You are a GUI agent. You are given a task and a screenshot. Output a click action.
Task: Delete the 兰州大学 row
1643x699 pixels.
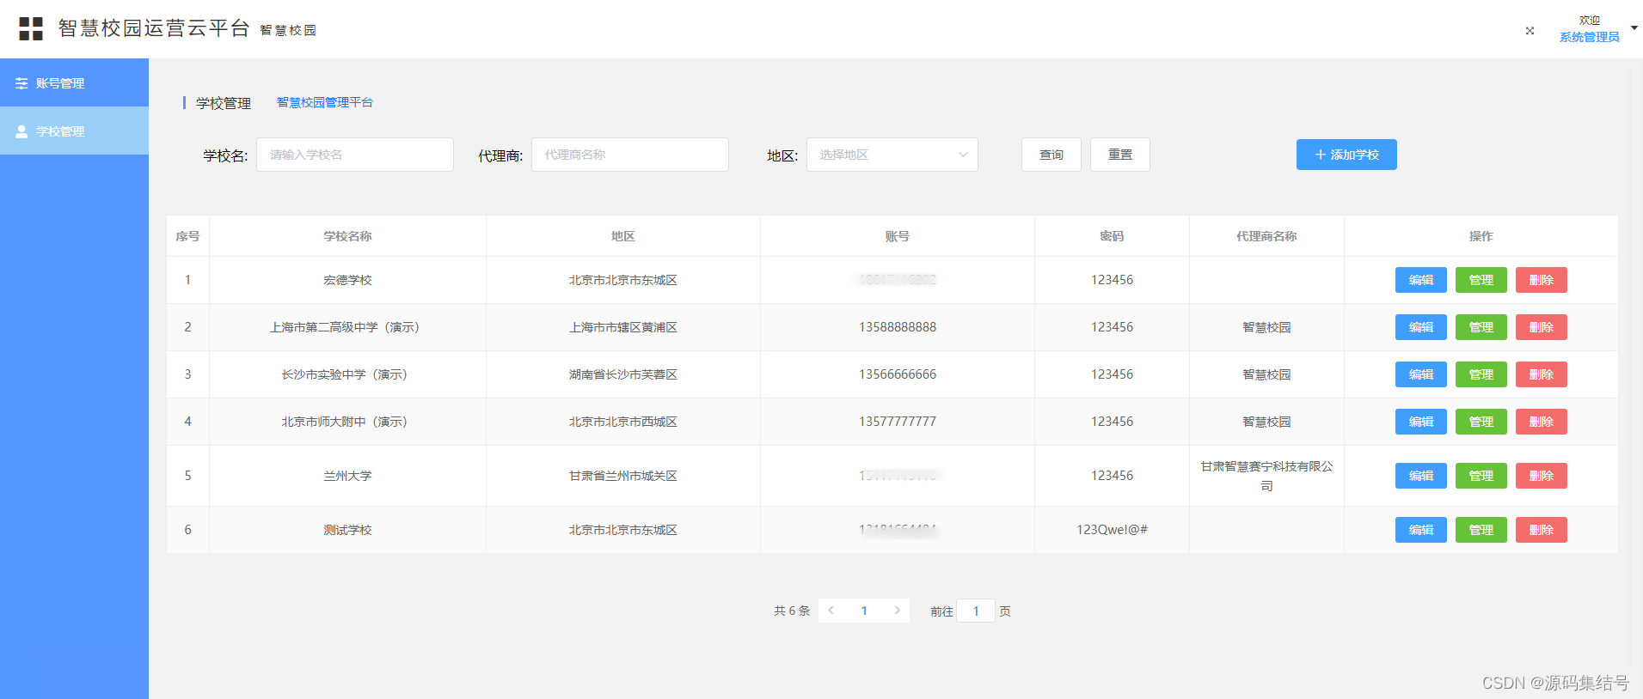pos(1542,476)
